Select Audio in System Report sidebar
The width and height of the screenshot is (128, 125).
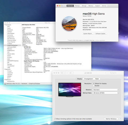coord(9,28)
